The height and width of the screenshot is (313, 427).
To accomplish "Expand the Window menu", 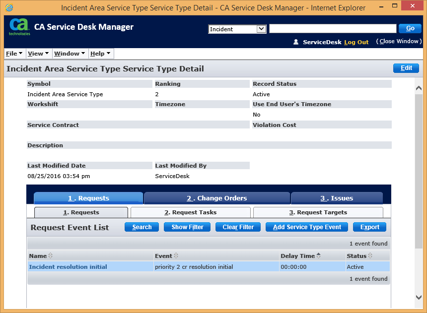I will coord(69,53).
